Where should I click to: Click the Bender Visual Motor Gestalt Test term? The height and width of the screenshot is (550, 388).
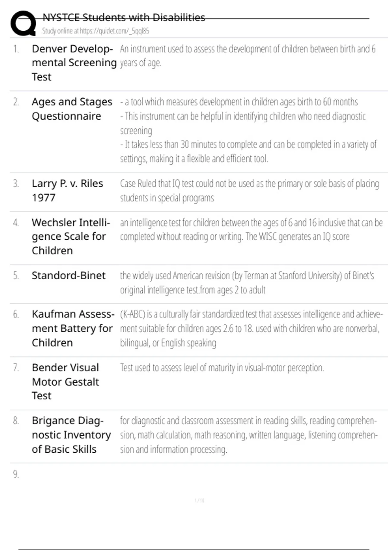65,381
